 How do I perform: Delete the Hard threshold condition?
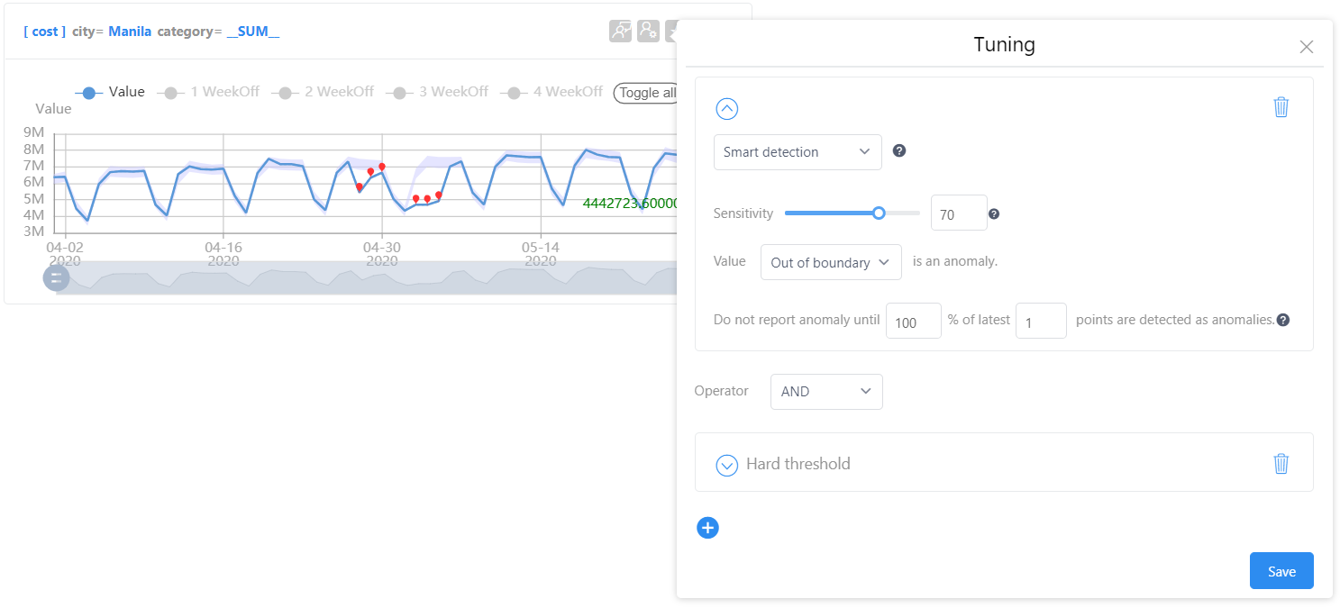[x=1281, y=464]
